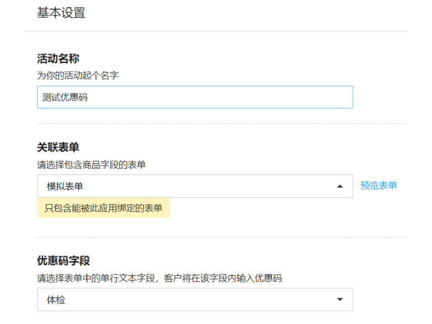432x324 pixels.
Task: Click the 基本设置 heading
Action: (61, 13)
